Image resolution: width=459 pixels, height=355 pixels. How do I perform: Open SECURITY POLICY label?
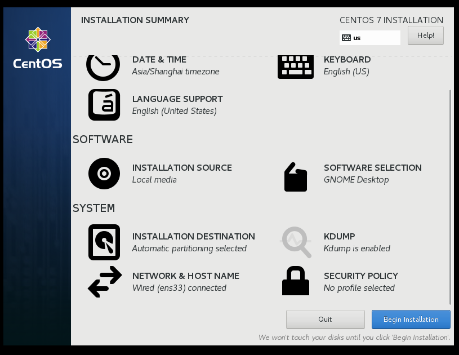pyautogui.click(x=361, y=276)
